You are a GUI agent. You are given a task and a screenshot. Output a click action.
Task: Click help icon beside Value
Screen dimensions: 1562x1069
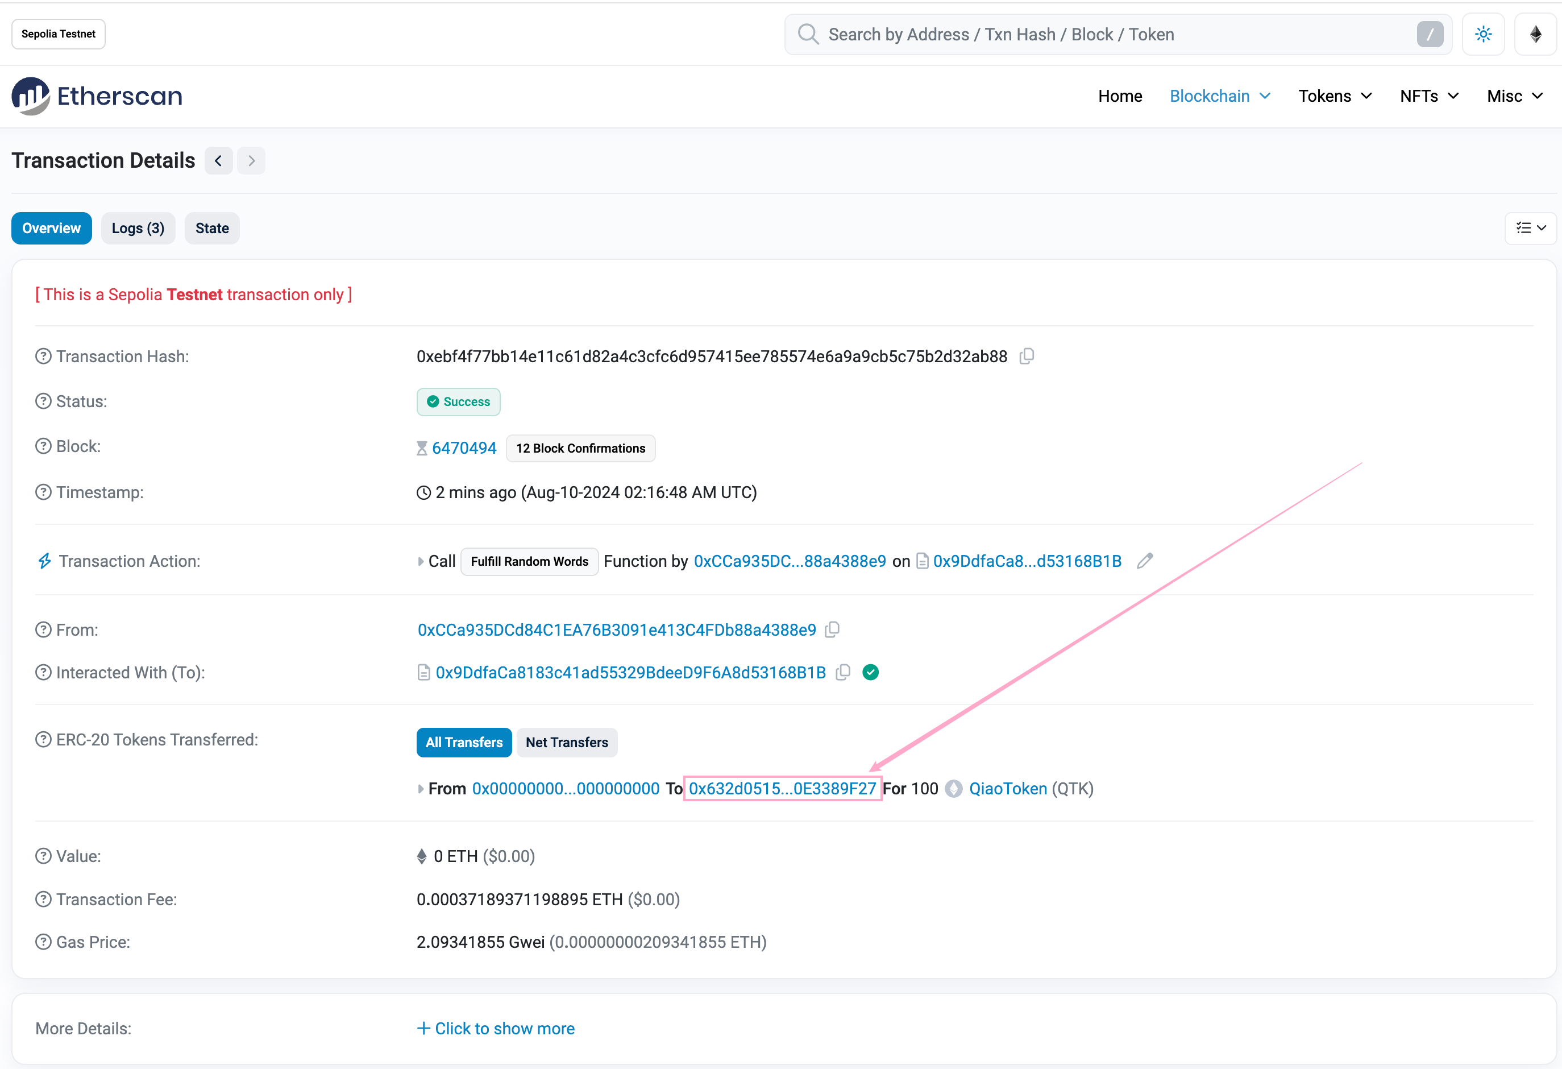click(43, 856)
